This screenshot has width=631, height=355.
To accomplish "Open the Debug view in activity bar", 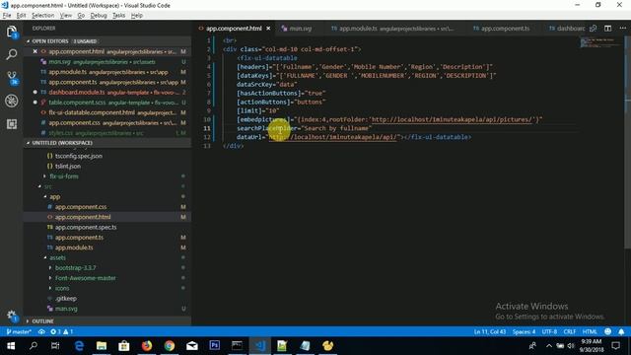I will coord(12,101).
